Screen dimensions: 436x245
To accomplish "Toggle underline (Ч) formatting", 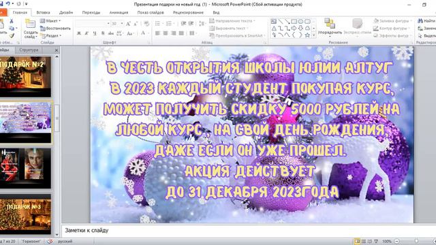I will coord(95,33).
